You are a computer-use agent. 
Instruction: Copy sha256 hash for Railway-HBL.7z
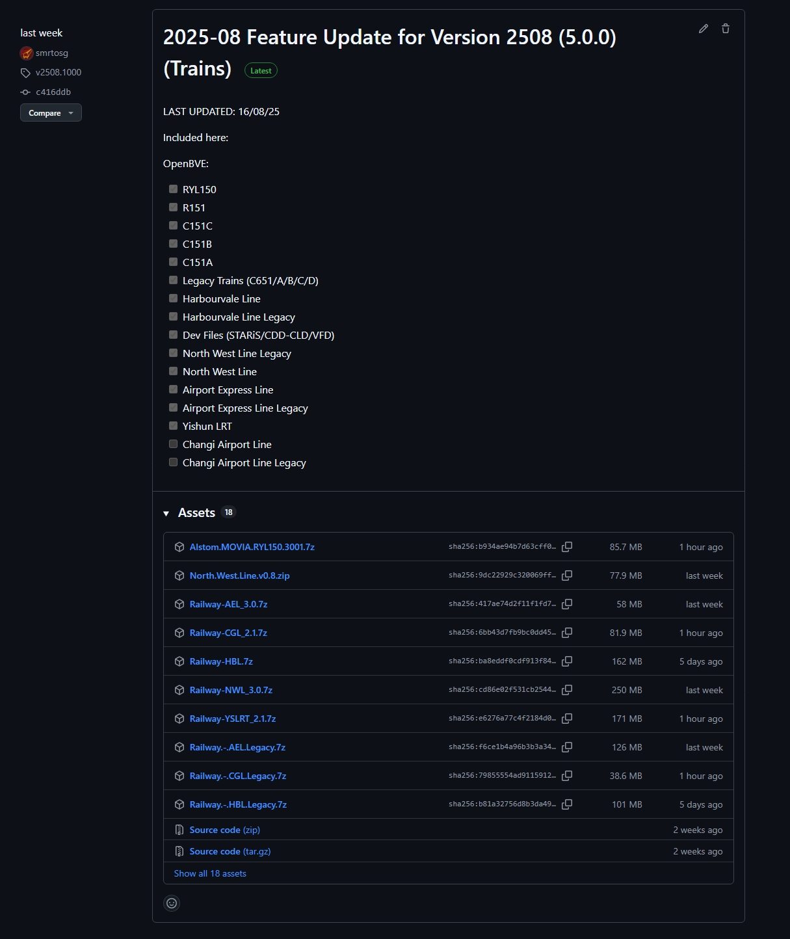click(x=567, y=661)
